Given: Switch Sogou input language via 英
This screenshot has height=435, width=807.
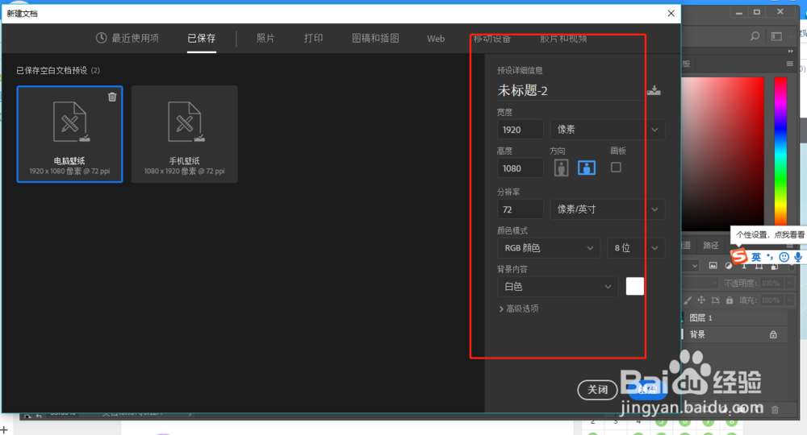Looking at the screenshot, I should pos(756,257).
